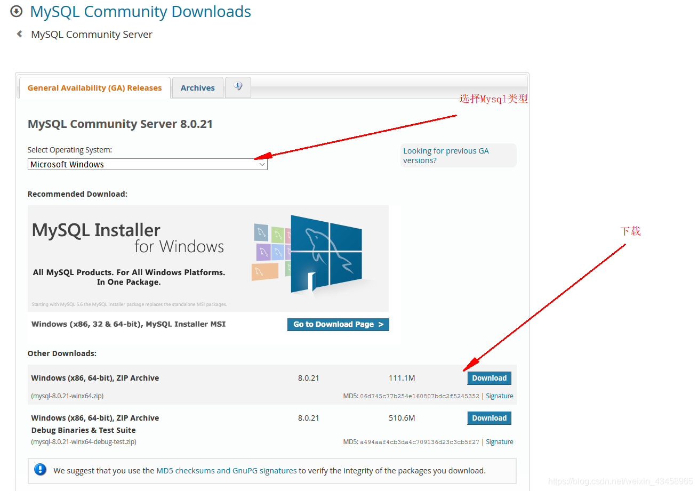Image resolution: width=698 pixels, height=491 pixels.
Task: Open Signature link for mysql-8.0.21-winx64.zip
Action: point(500,396)
